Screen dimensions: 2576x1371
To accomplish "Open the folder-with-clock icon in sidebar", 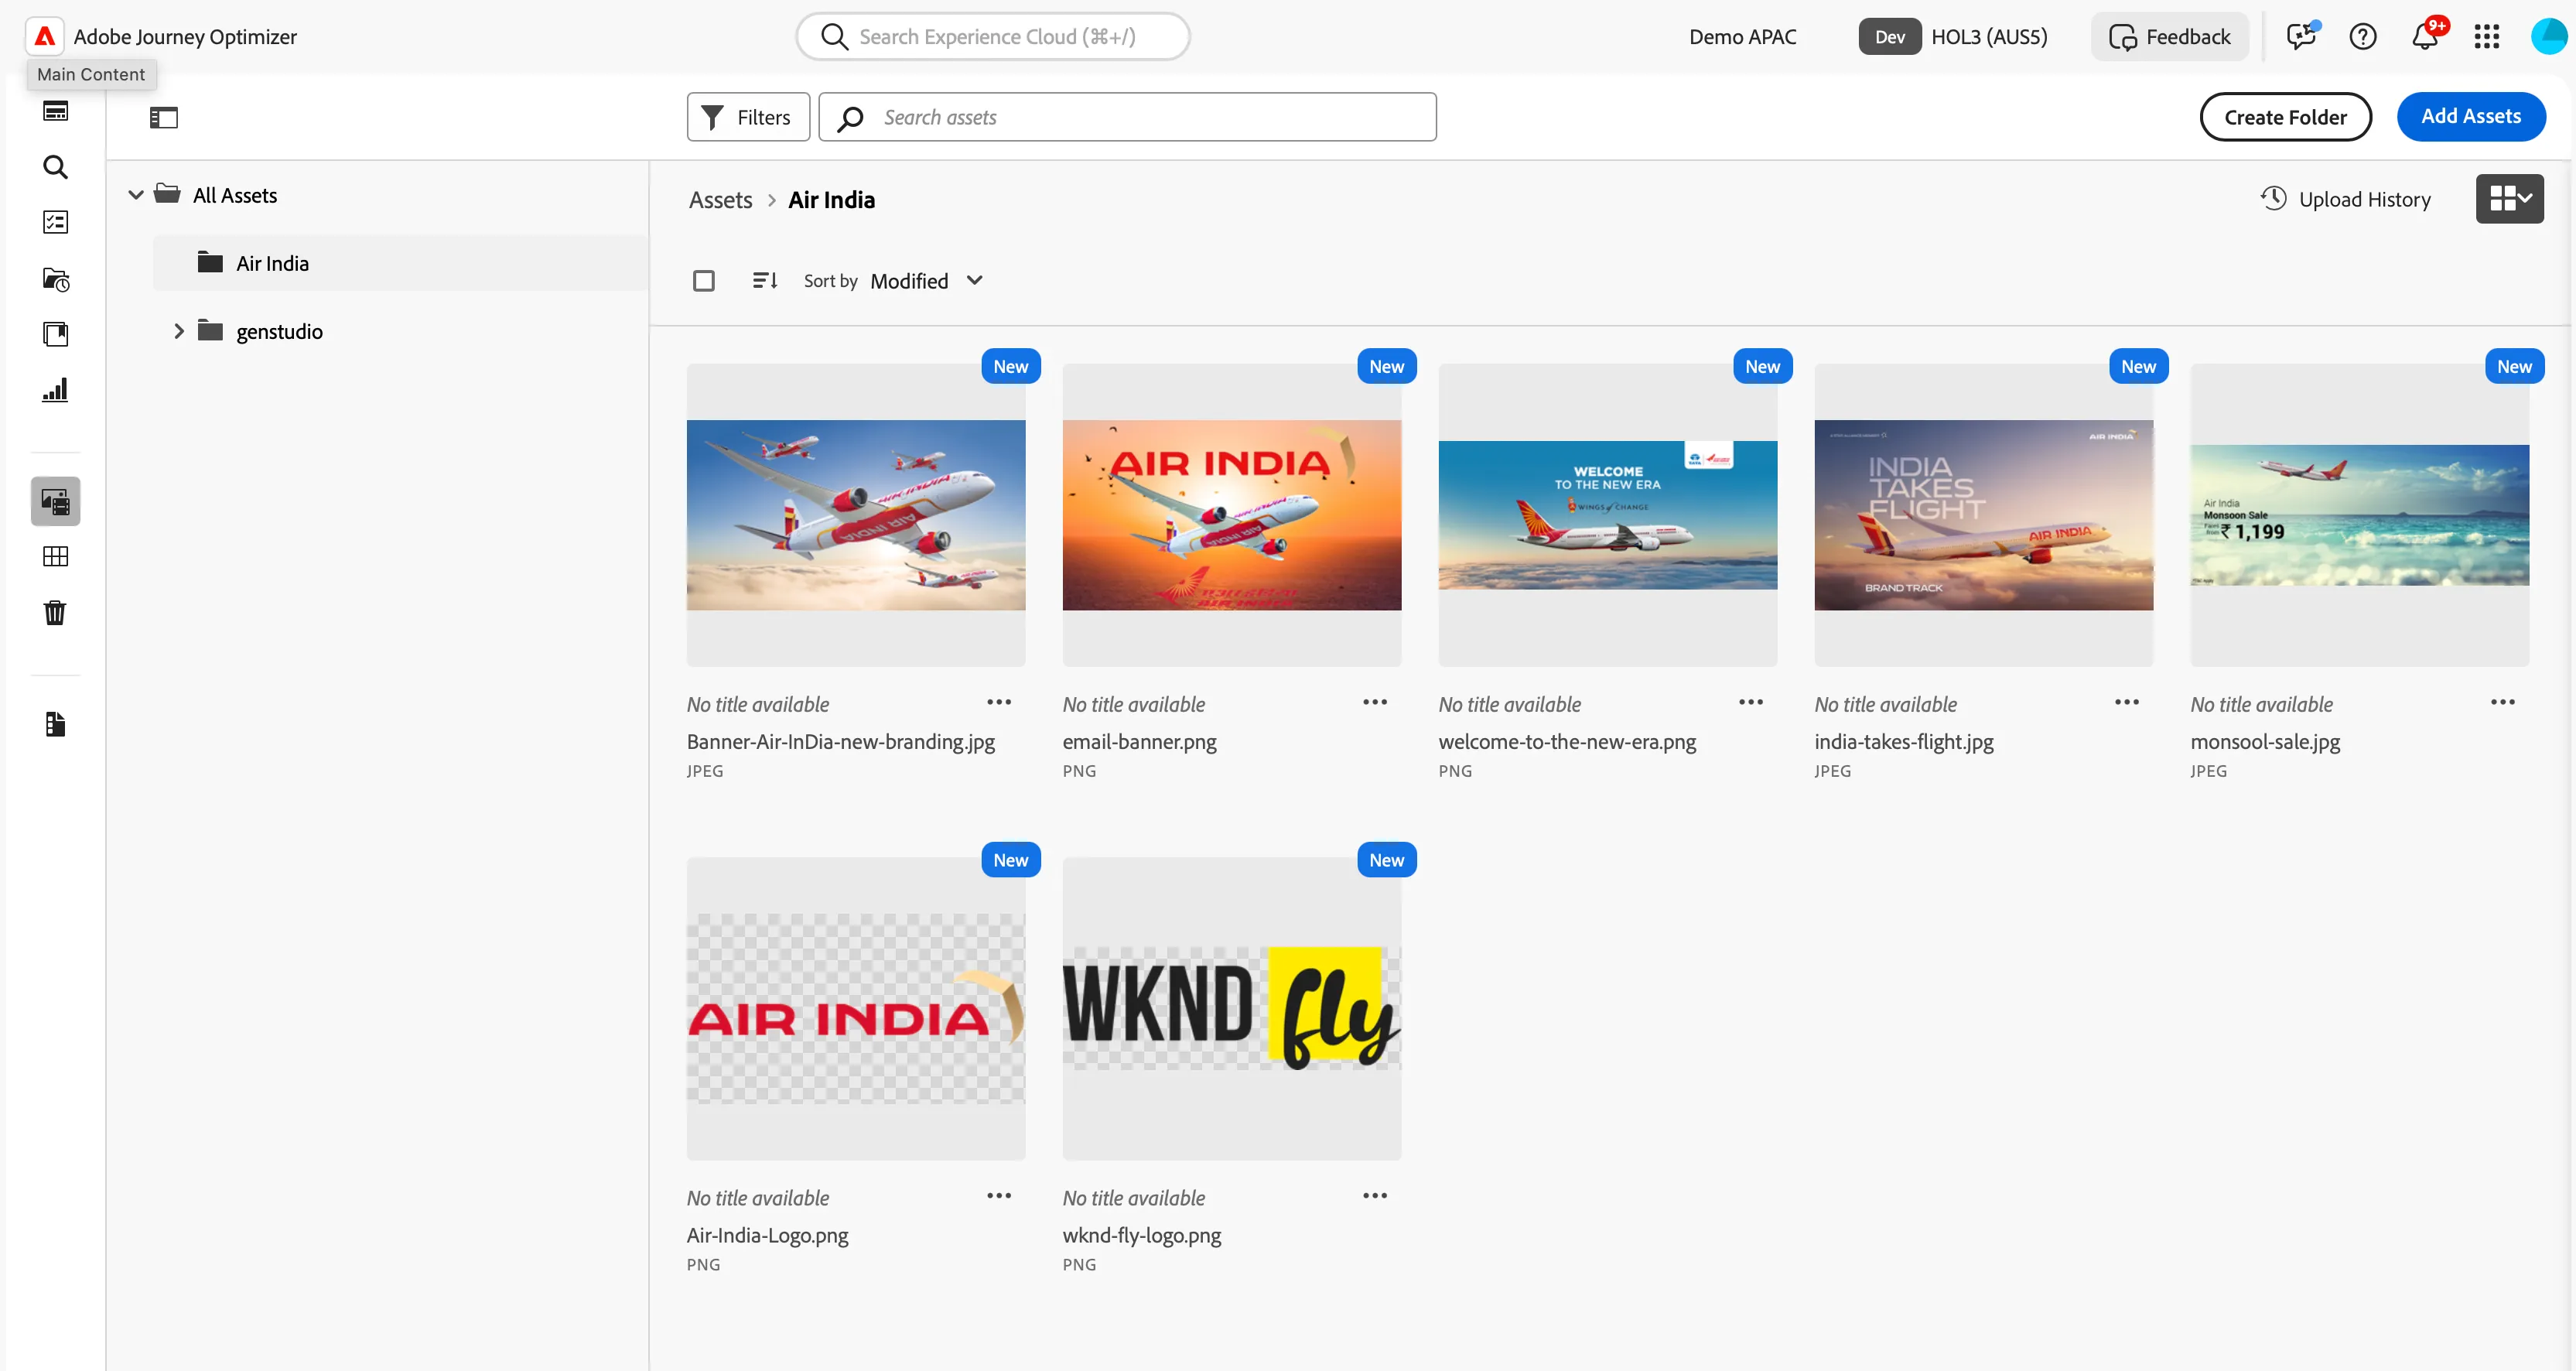I will [x=56, y=279].
